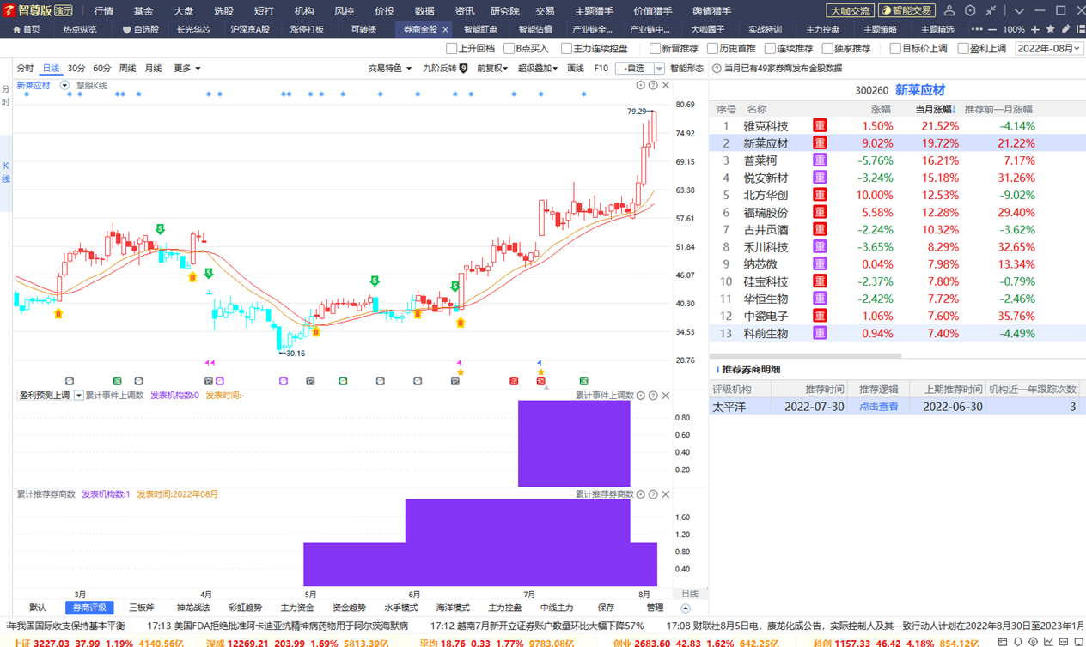Open the 前复权 adjustment dropdown
Image resolution: width=1086 pixels, height=647 pixels.
(x=492, y=68)
